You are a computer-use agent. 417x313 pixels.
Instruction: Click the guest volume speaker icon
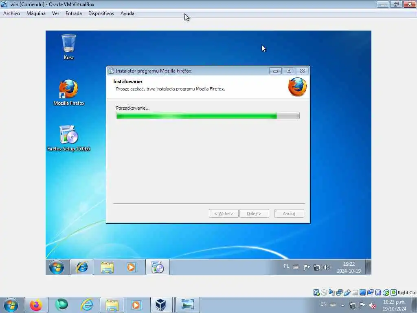(x=327, y=267)
